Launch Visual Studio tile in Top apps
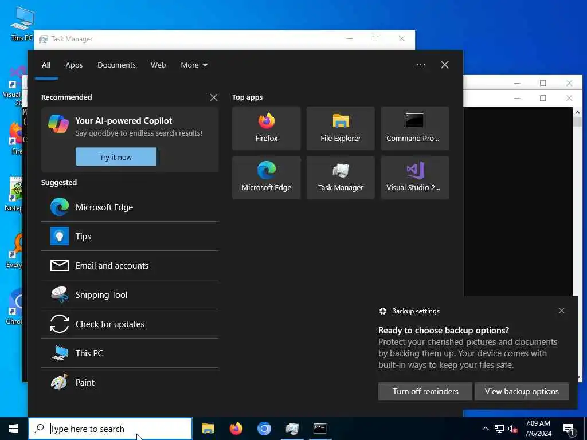Image resolution: width=587 pixels, height=440 pixels. pyautogui.click(x=415, y=178)
